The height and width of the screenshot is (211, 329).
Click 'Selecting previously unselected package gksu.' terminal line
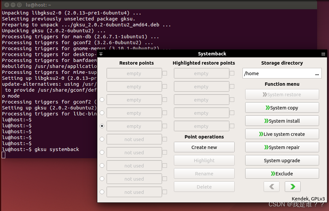coord(69,19)
